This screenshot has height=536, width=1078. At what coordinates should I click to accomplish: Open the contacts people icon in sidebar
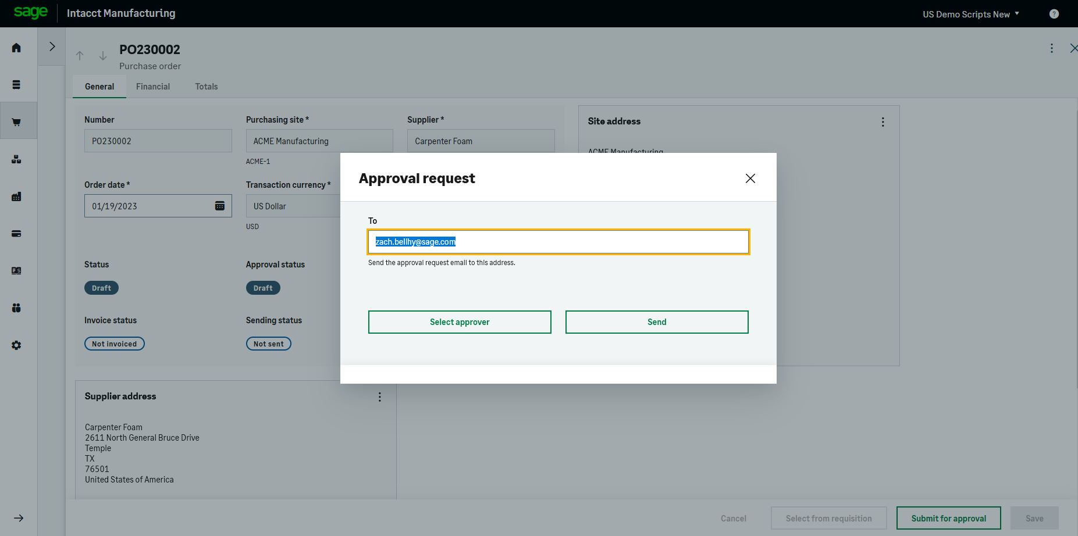[16, 308]
